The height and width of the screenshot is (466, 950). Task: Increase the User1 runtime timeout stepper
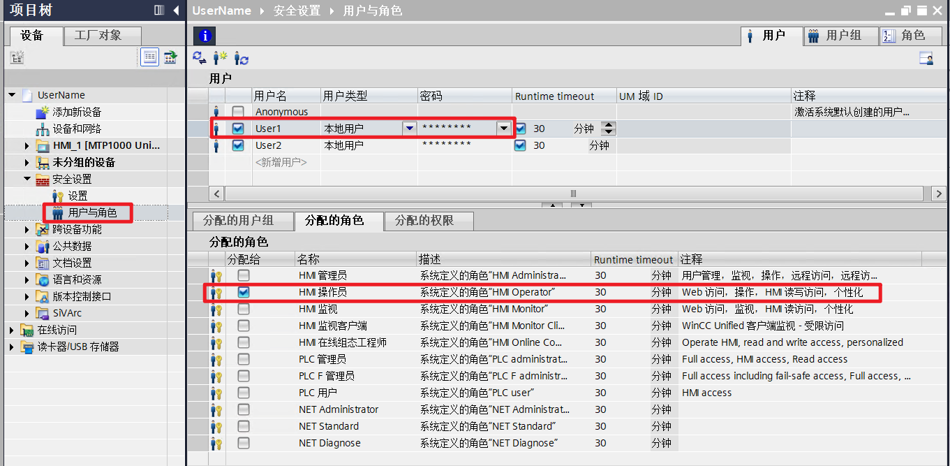coord(609,125)
